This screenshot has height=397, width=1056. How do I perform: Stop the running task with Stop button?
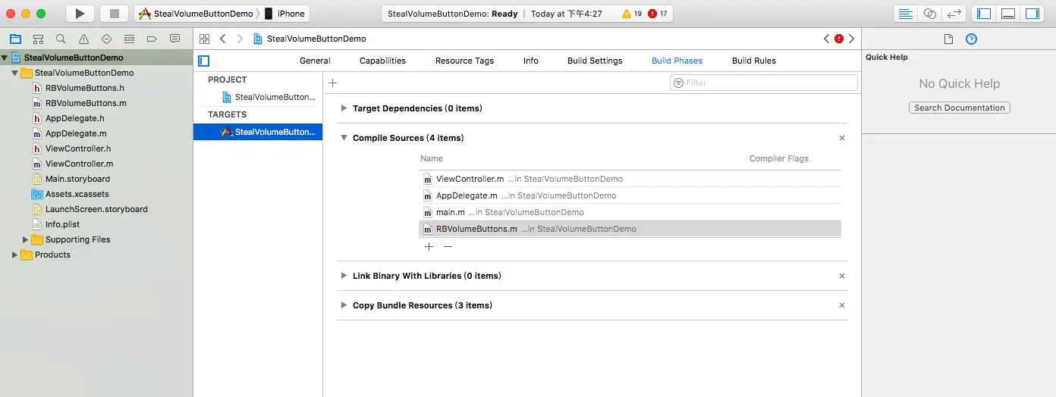tap(115, 14)
